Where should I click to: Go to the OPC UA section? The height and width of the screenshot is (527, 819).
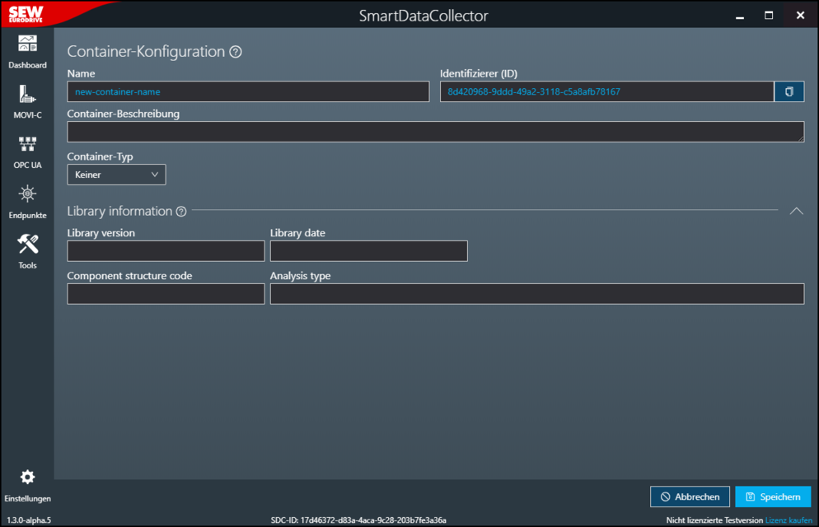pos(27,152)
